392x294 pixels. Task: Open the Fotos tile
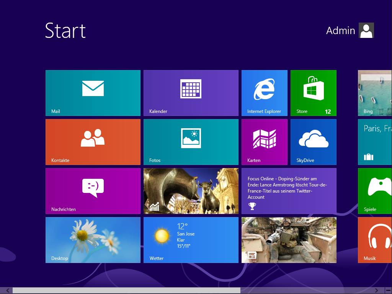click(191, 142)
